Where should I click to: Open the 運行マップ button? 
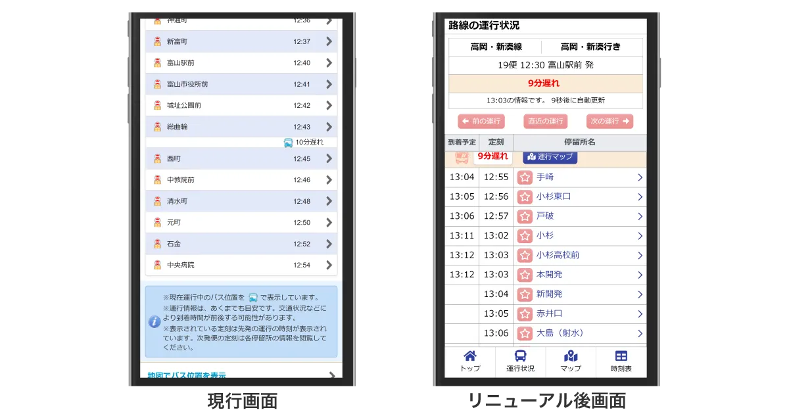click(x=550, y=156)
